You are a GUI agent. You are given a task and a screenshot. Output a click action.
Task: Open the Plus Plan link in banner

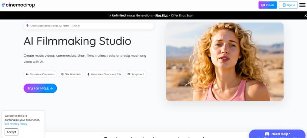(x=162, y=15)
